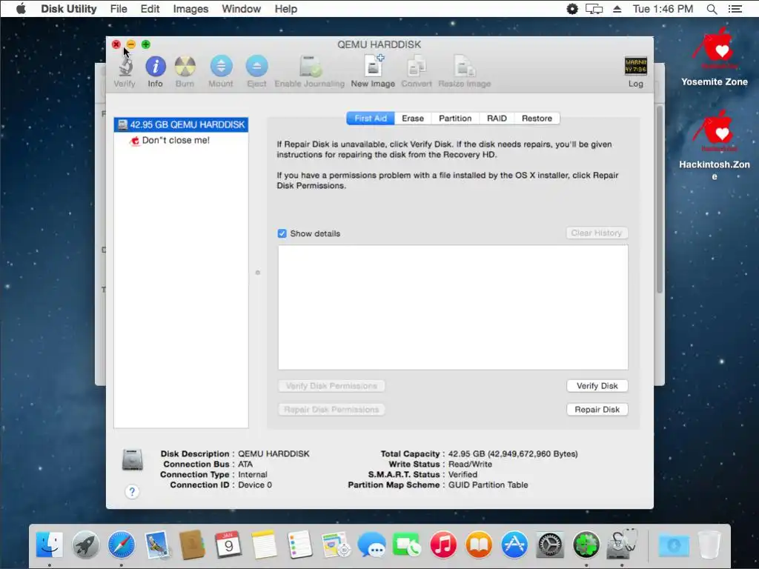759x569 pixels.
Task: Open Calendar in the dock
Action: (x=228, y=545)
